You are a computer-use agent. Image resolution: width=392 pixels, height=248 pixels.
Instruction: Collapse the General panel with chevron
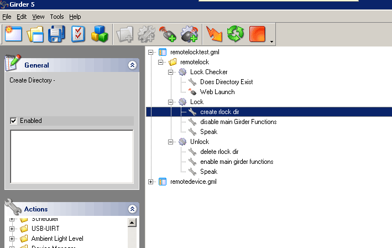(132, 65)
